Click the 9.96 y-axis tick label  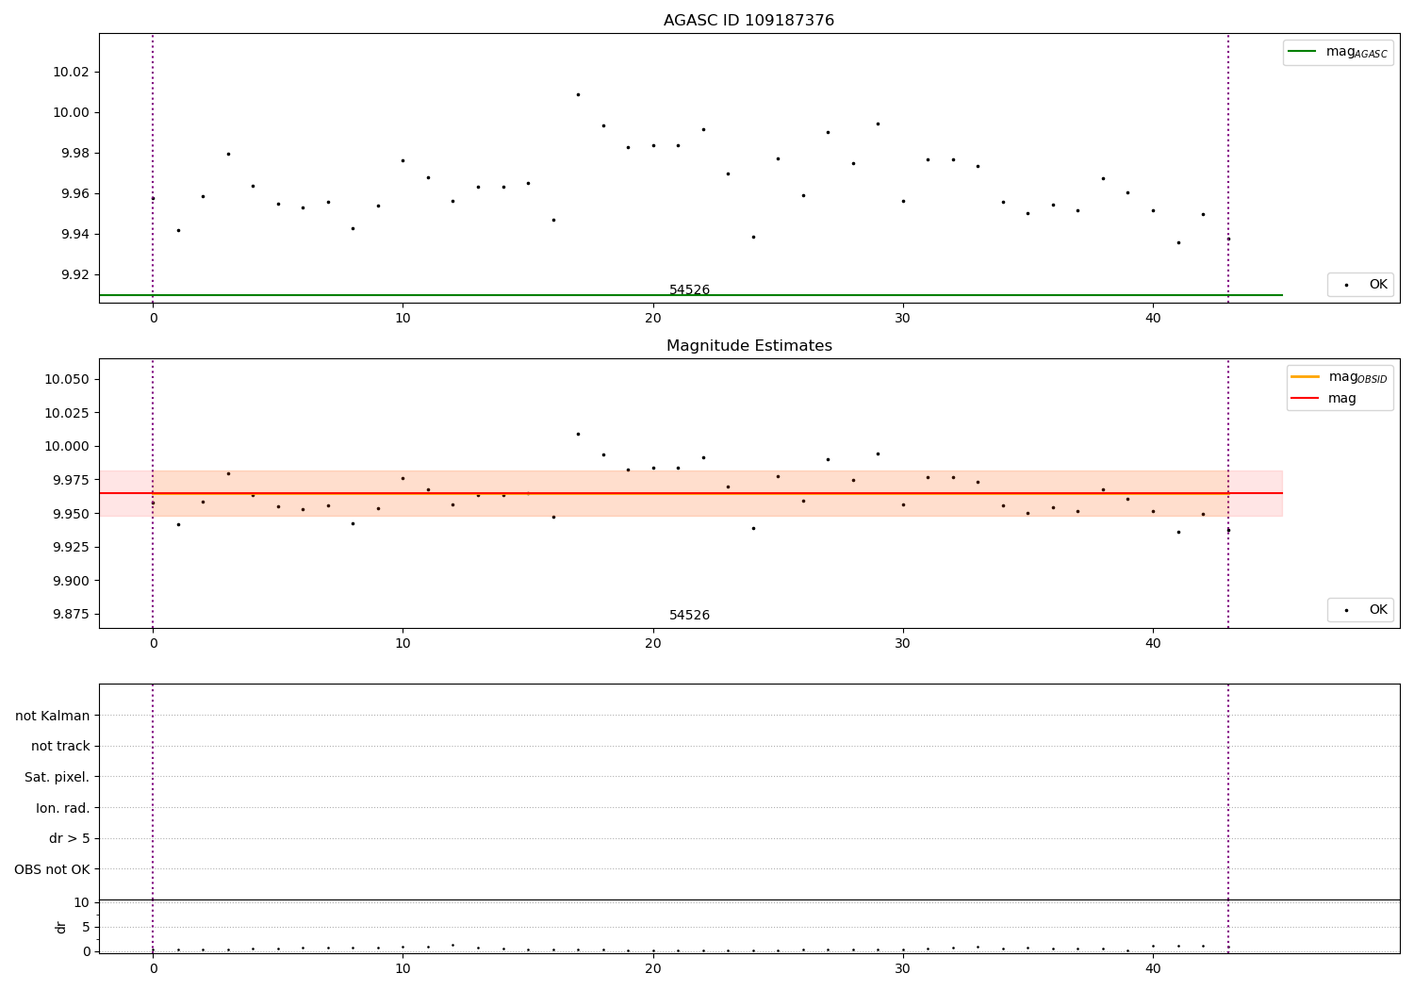coord(74,193)
